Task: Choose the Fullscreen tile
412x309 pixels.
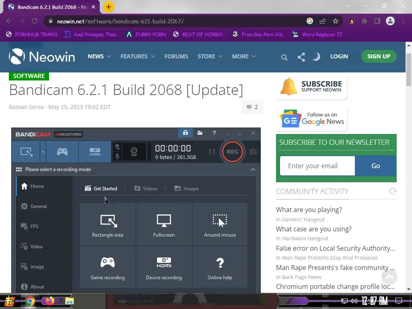Action: (x=164, y=224)
